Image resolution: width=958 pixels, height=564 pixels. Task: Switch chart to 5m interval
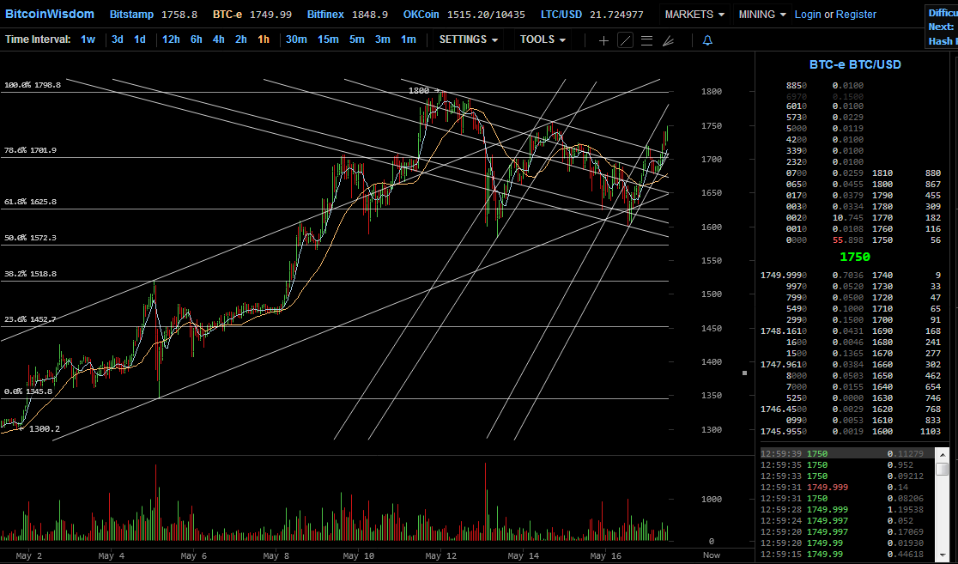coord(357,39)
